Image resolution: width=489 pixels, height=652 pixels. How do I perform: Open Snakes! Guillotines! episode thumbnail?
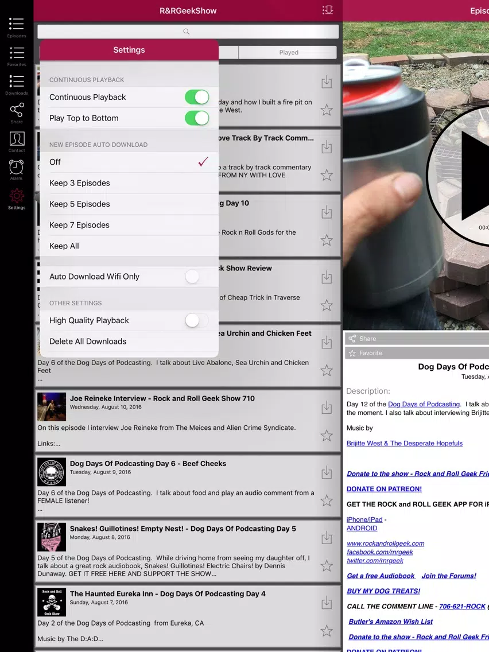[x=52, y=537]
